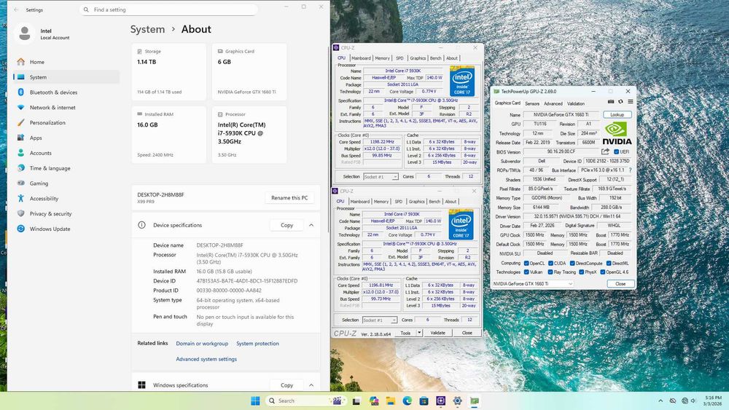Click the Rename this PC button
Screen dimensions: 729x410
point(289,198)
